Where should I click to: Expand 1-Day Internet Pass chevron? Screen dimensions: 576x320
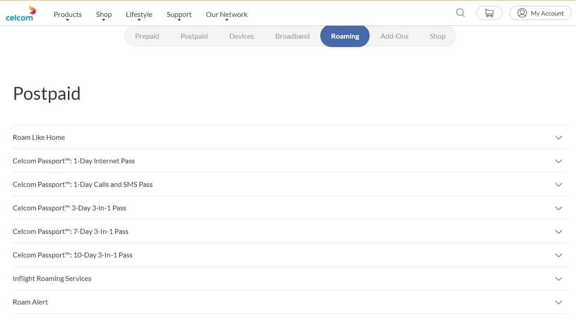pyautogui.click(x=559, y=161)
